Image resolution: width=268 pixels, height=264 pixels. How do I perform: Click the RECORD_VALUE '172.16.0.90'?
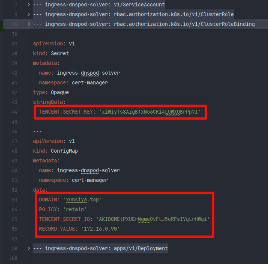100,229
